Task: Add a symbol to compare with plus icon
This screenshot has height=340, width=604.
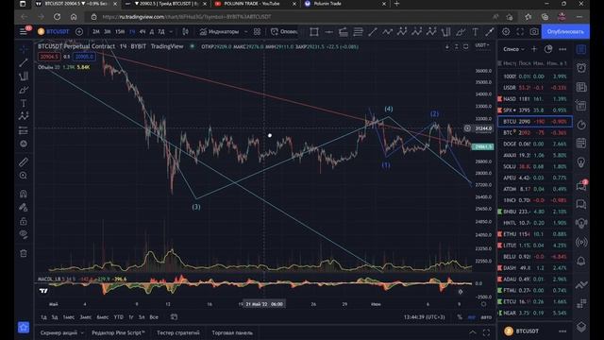Action: point(79,31)
